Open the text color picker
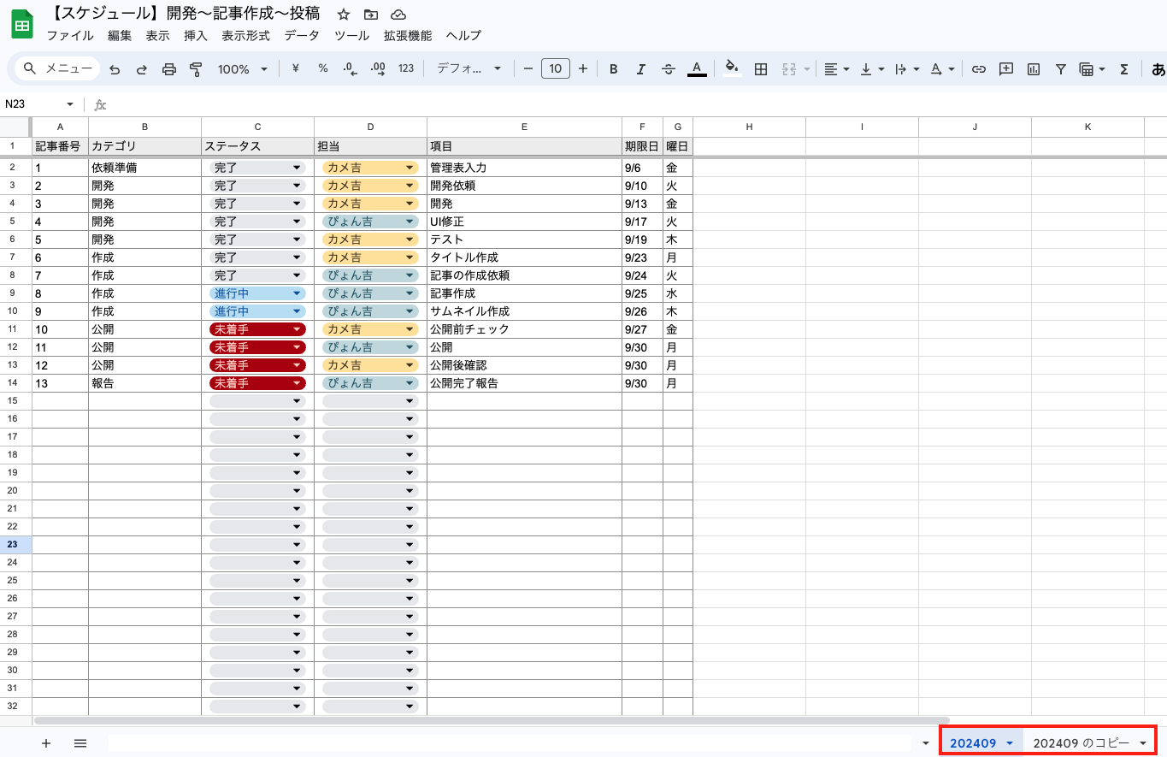This screenshot has height=757, width=1167. click(697, 68)
